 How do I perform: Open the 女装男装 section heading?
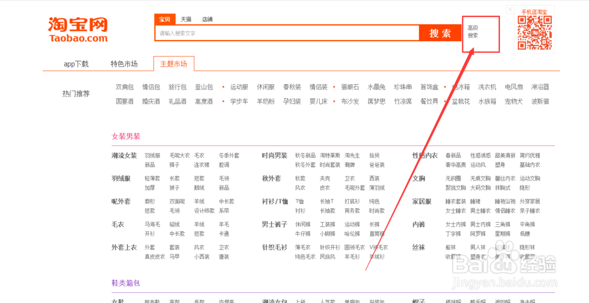(x=126, y=136)
